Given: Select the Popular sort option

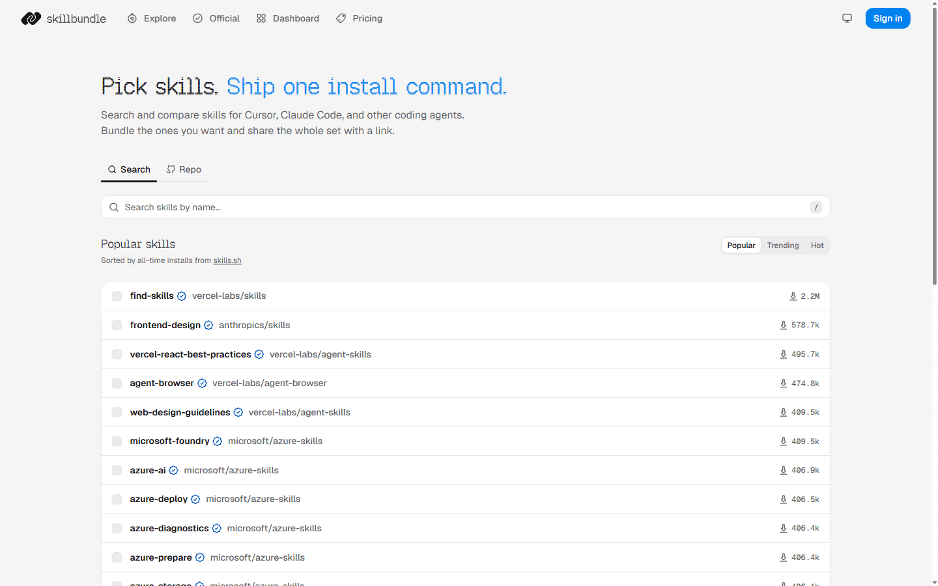Looking at the screenshot, I should click(741, 245).
